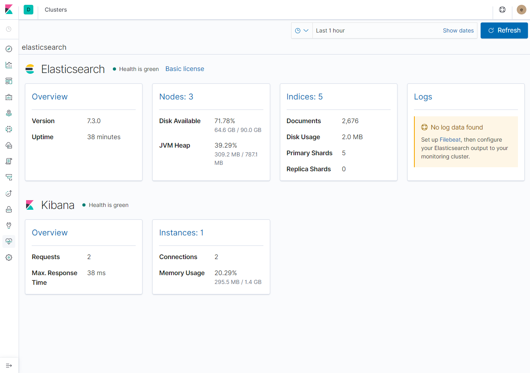Open the Kibana Overview link

pos(50,233)
